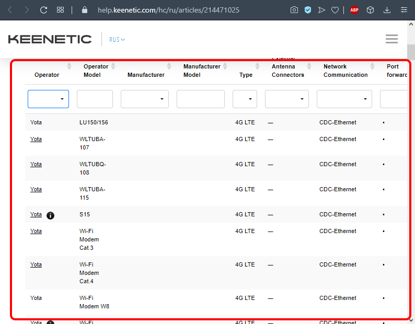Screen dimensions: 415x324
Task: Go back with the browser back arrow
Action: [10, 10]
